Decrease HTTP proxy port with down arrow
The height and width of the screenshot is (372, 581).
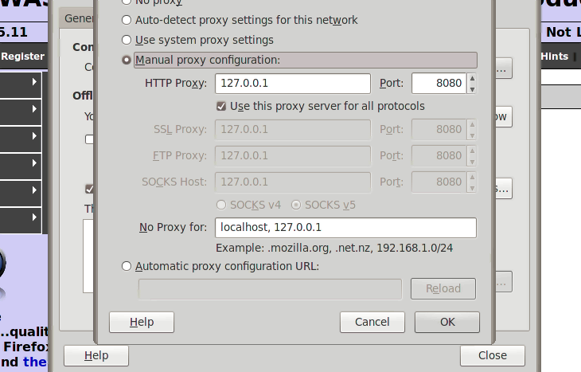(x=472, y=88)
